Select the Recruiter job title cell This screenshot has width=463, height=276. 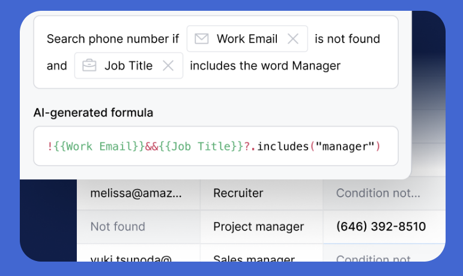coord(238,193)
